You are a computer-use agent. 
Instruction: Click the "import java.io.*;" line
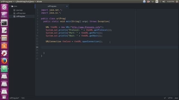(x=51, y=13)
